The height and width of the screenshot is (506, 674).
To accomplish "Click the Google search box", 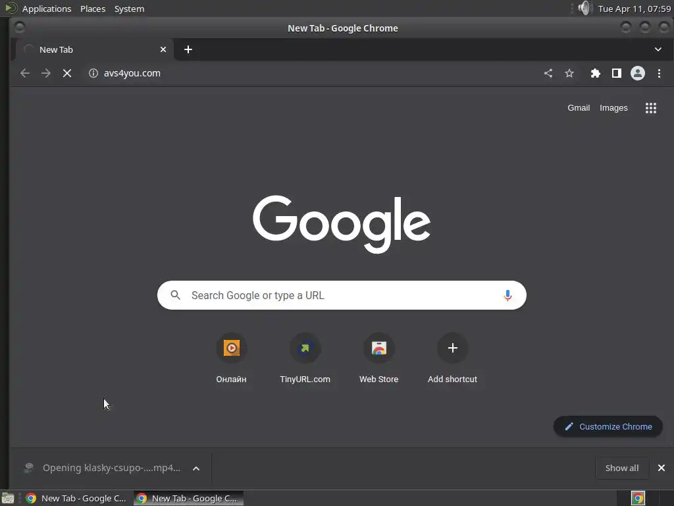I will click(342, 295).
